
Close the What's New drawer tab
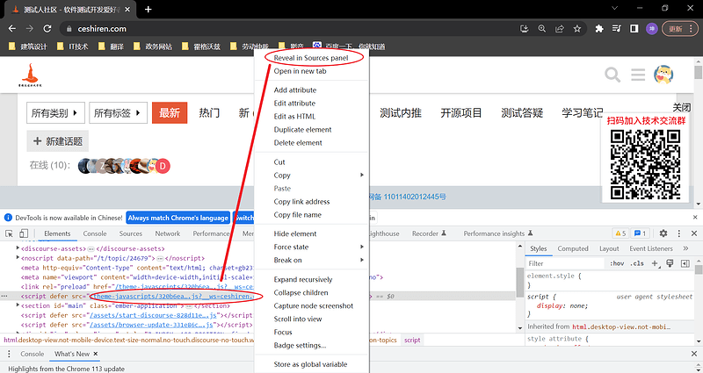pyautogui.click(x=96, y=354)
